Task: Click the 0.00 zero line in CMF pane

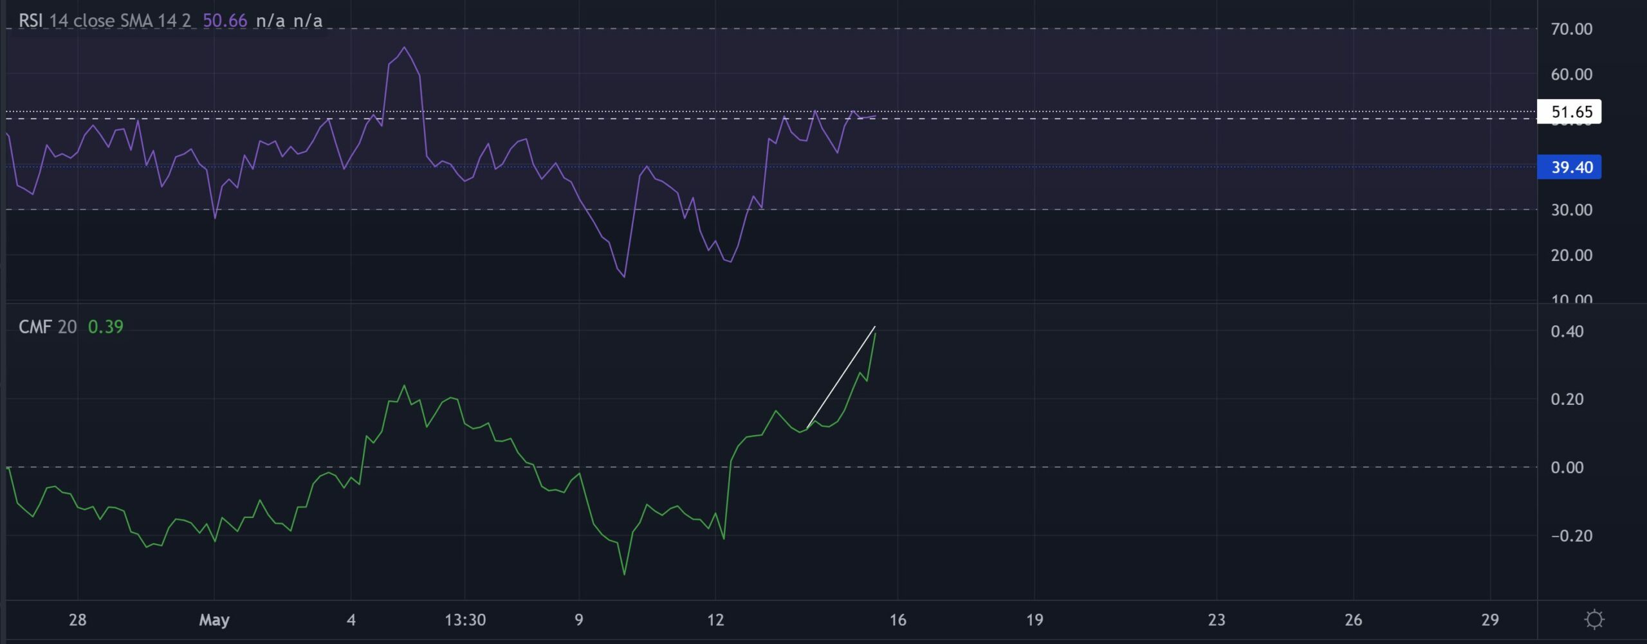Action: (x=1094, y=468)
